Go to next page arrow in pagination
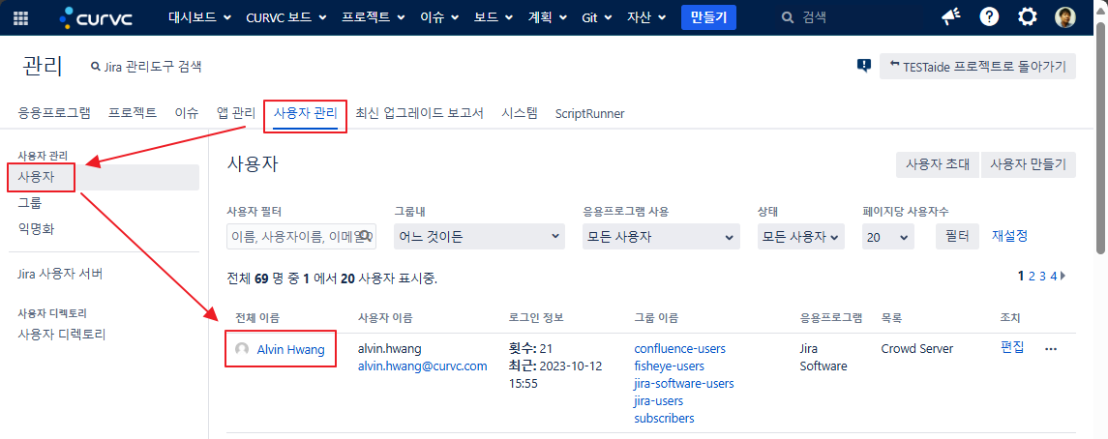The width and height of the screenshot is (1108, 439). coord(1063,276)
